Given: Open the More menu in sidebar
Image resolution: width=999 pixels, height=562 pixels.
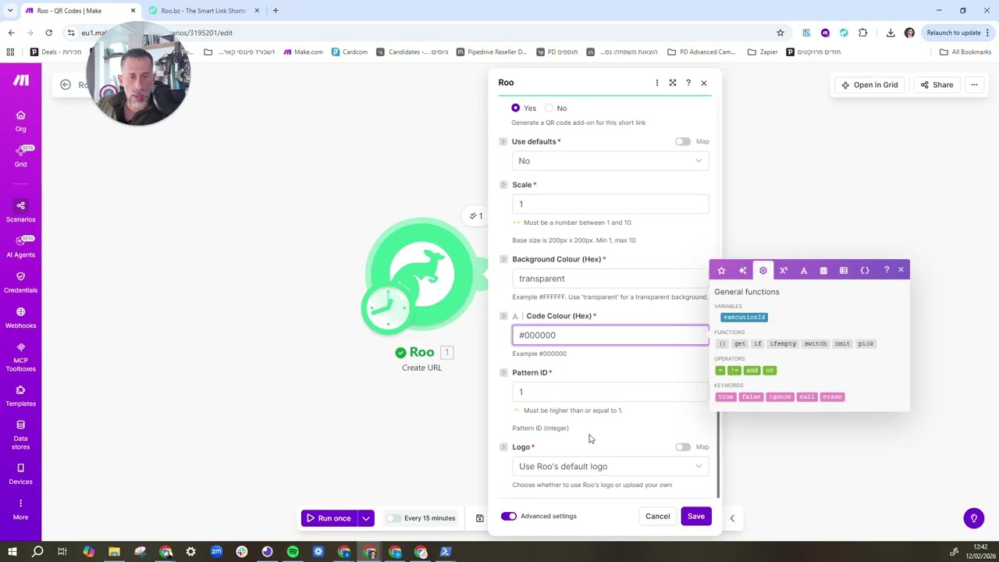Looking at the screenshot, I should click(x=20, y=509).
